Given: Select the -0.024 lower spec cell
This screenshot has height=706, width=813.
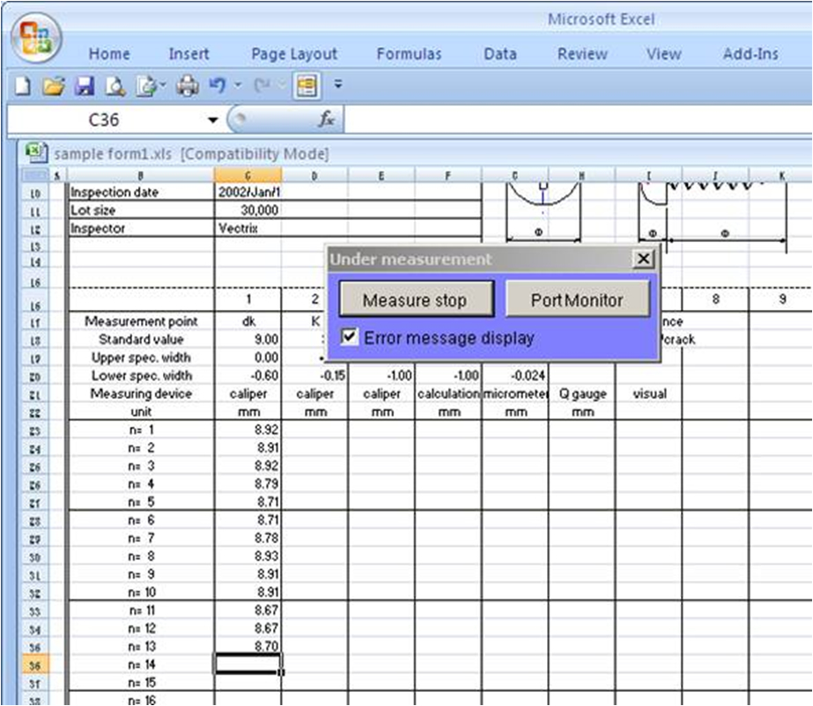Looking at the screenshot, I should [515, 376].
